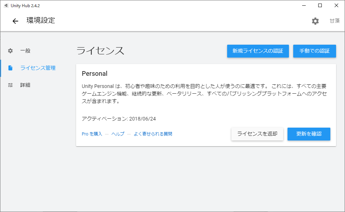Viewport: 345px width, 212px height.
Task: Open the General settings gear icon in sidebar
Action: [10, 51]
